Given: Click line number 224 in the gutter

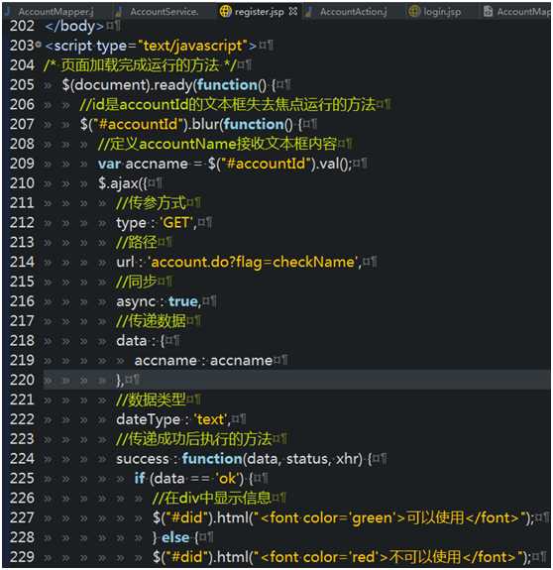Looking at the screenshot, I should pyautogui.click(x=22, y=459).
